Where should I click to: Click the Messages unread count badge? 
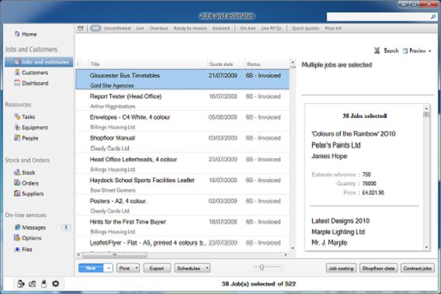(66, 227)
